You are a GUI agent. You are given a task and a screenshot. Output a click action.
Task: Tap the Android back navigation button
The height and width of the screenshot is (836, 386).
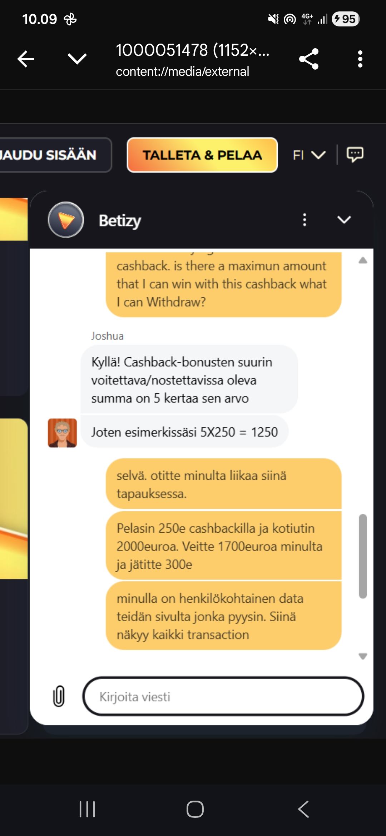point(303,809)
